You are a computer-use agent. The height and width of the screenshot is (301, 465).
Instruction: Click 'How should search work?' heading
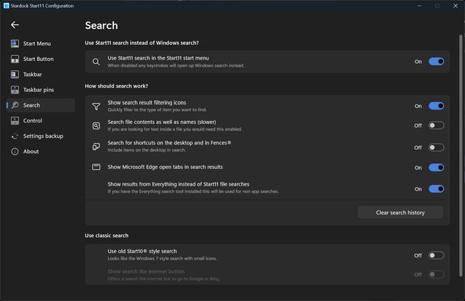pyautogui.click(x=116, y=86)
